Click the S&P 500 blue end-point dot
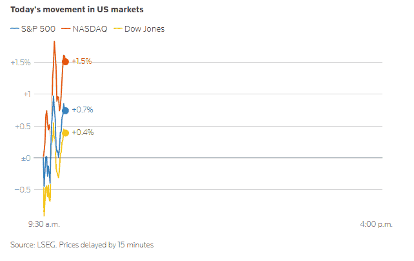Screen dimensions: 414x261 [x=65, y=110]
